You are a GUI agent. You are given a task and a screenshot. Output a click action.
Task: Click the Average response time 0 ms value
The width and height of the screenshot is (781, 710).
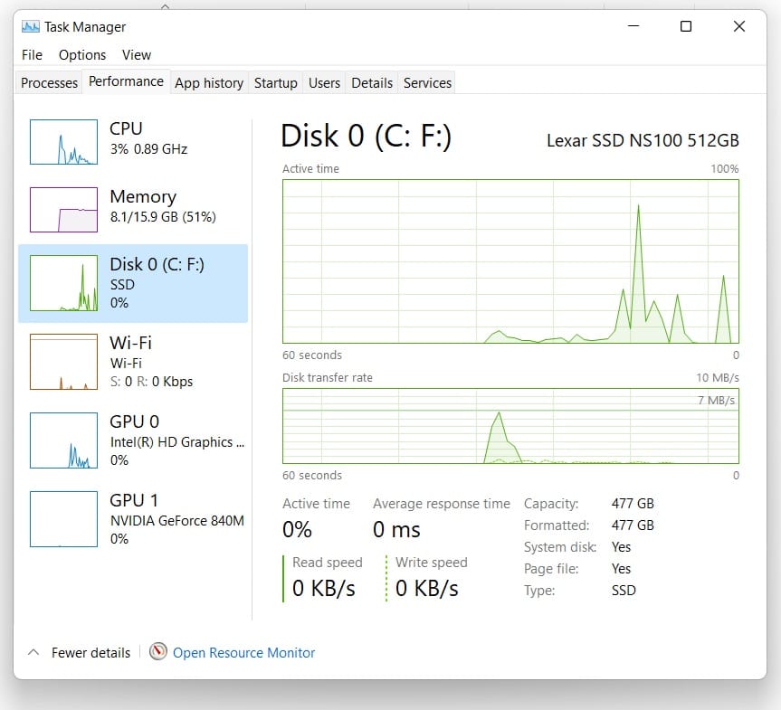click(396, 529)
